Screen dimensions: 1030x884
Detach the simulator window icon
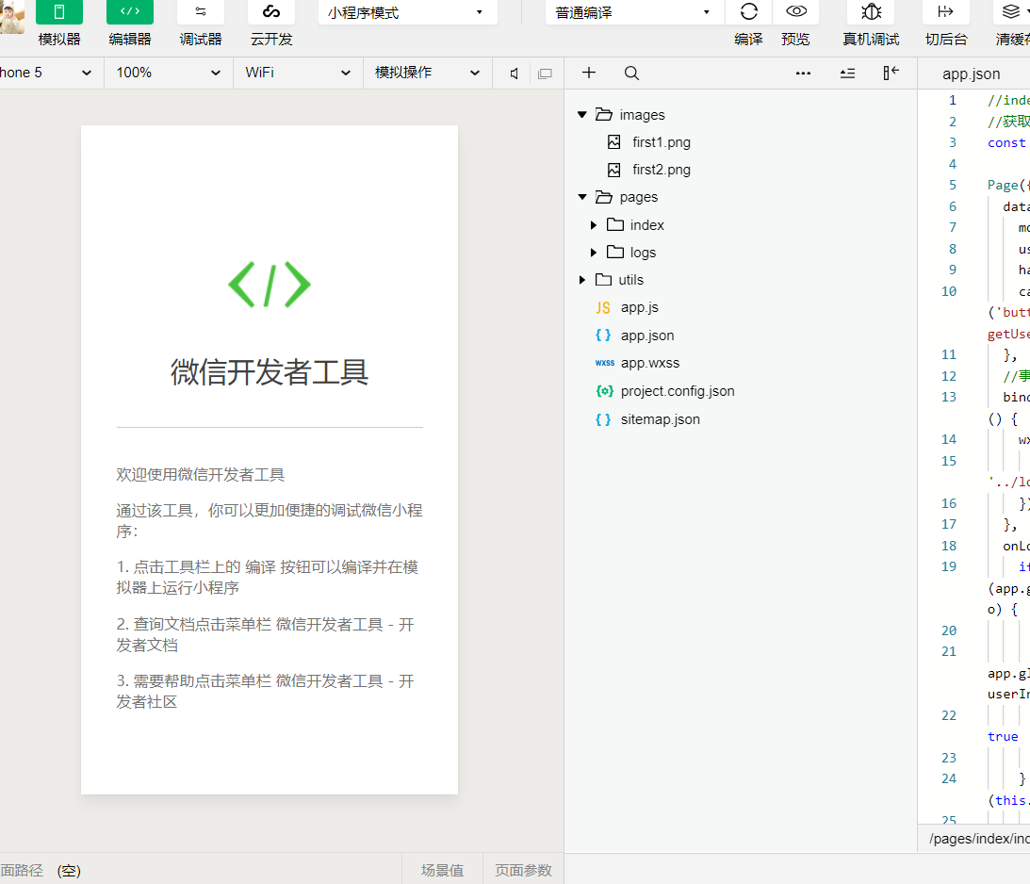545,74
